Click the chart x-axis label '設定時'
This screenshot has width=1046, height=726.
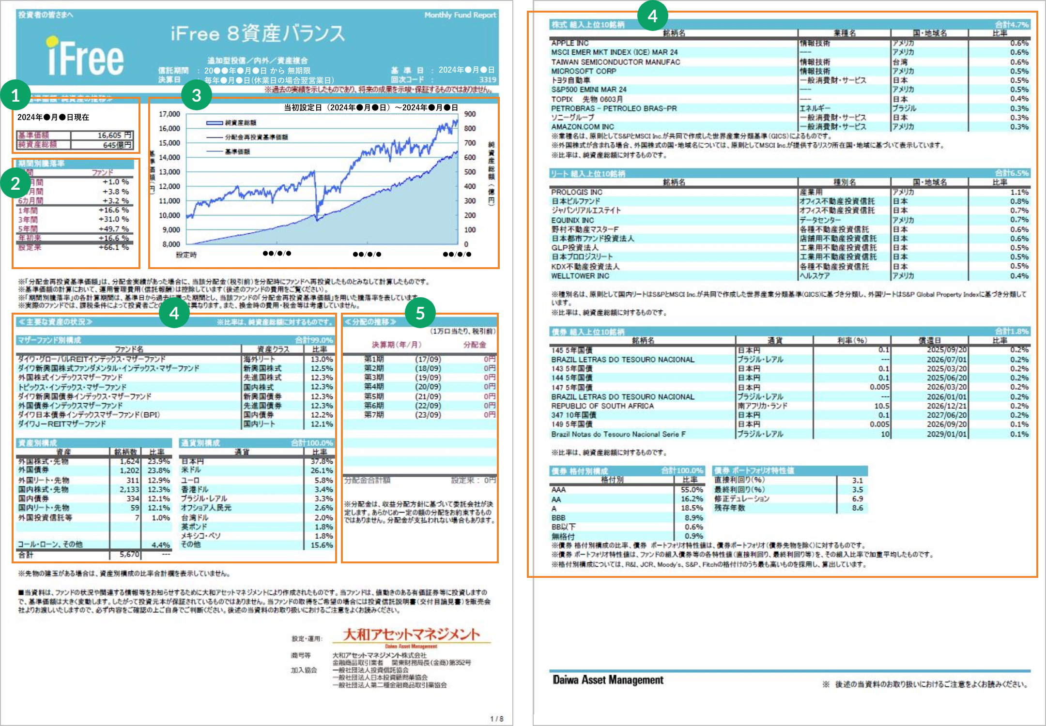(186, 255)
